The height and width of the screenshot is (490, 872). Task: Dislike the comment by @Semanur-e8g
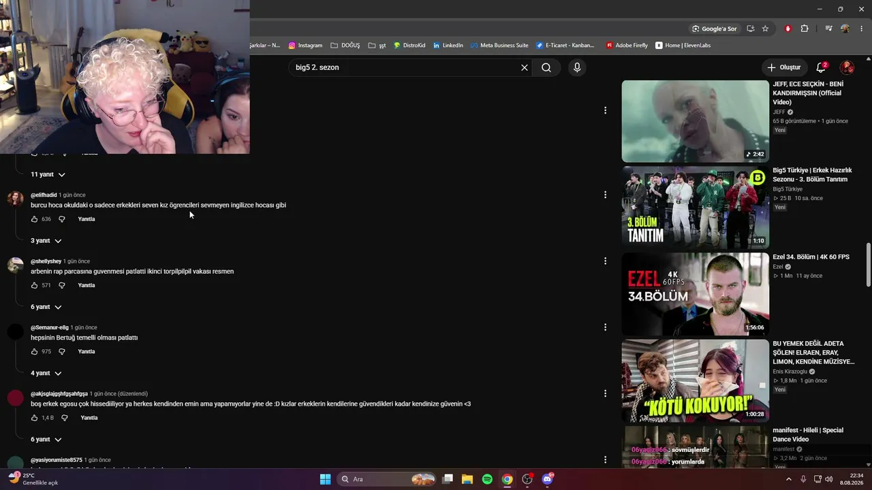pyautogui.click(x=61, y=352)
